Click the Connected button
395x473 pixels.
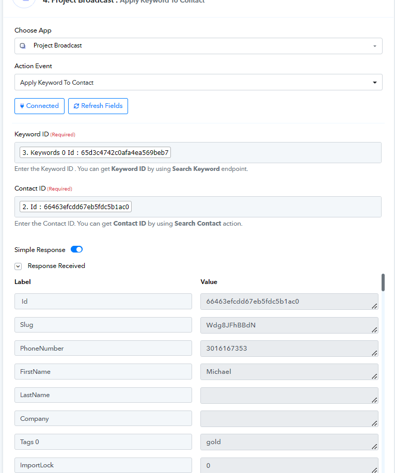39,106
